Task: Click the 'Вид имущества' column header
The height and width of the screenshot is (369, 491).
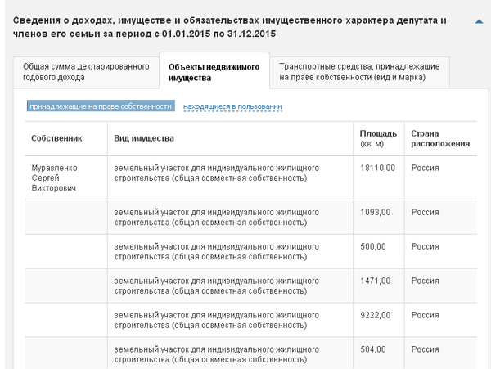Action: pyautogui.click(x=144, y=138)
